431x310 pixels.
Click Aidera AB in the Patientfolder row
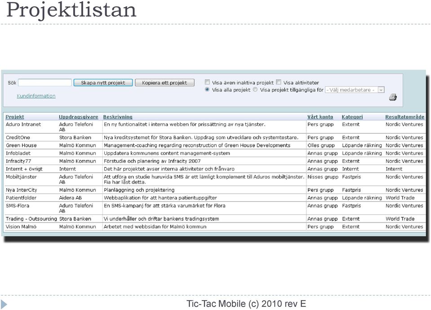pos(71,198)
